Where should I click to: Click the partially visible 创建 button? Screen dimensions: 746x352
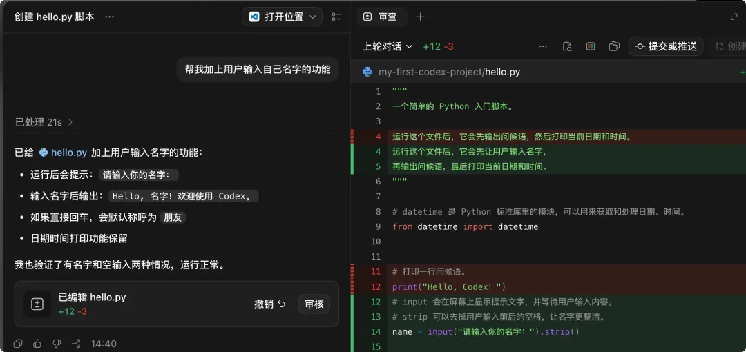(729, 46)
